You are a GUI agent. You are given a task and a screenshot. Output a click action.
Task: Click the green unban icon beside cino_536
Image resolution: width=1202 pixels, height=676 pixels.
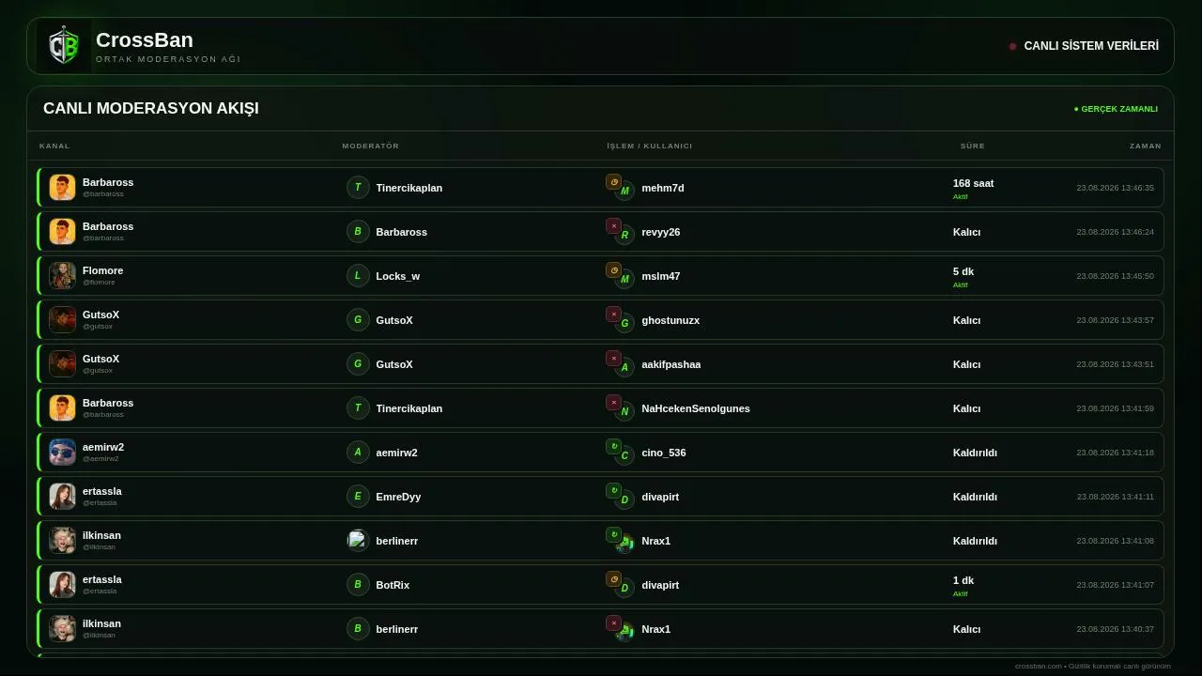[613, 447]
